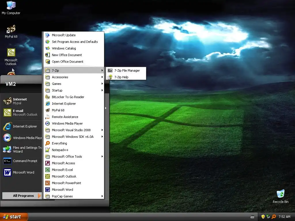Click the security shield tray icon
This screenshot has height=221, width=295.
(x=263, y=217)
